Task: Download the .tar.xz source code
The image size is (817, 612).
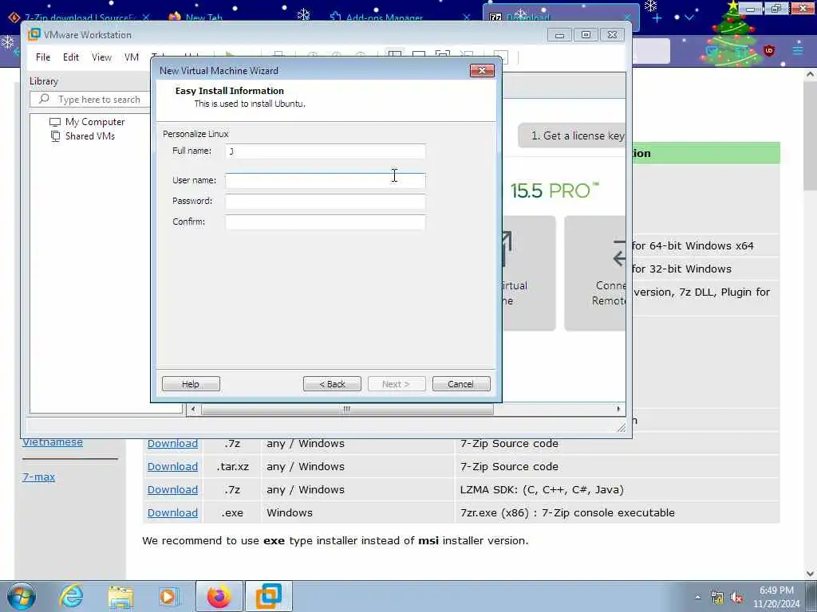Action: pos(172,467)
